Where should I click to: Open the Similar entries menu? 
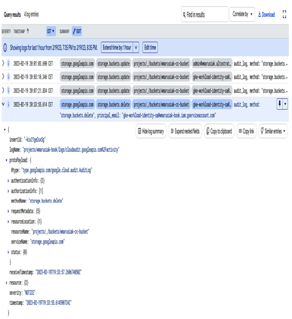click(x=273, y=131)
